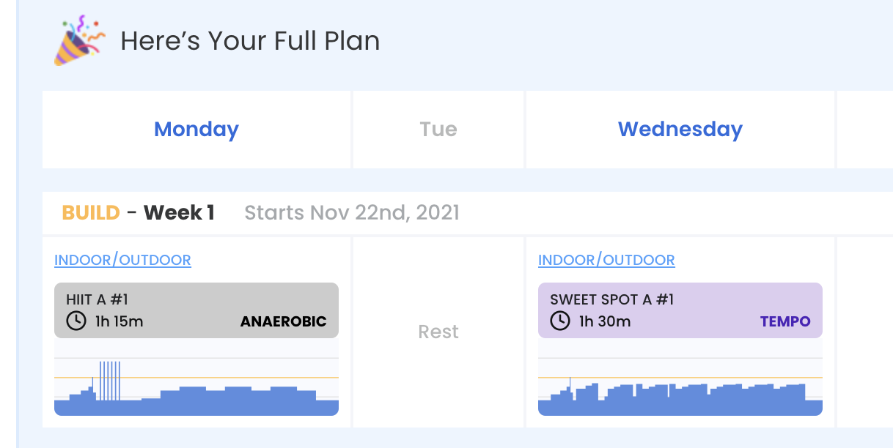
Task: Open the SWEET SPOT A #1 workout card
Action: click(x=680, y=310)
